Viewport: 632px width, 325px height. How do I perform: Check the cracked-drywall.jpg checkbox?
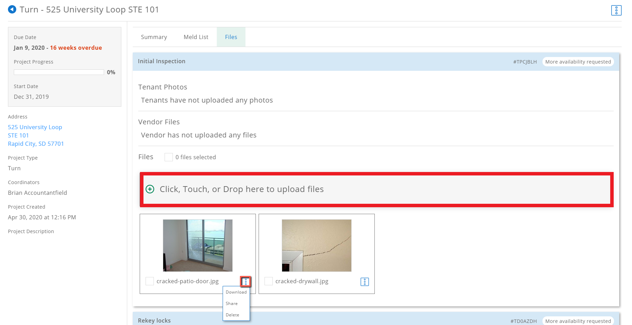tap(269, 281)
